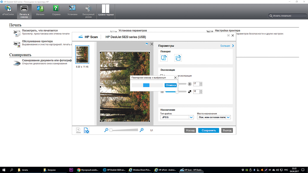Click the Назад button

190,130
